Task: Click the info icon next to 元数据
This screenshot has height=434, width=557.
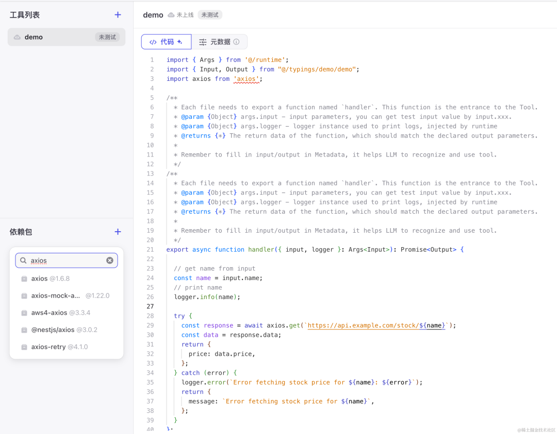Action: click(x=236, y=42)
